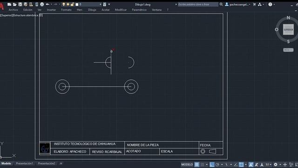Redo the undone action

point(55,4)
